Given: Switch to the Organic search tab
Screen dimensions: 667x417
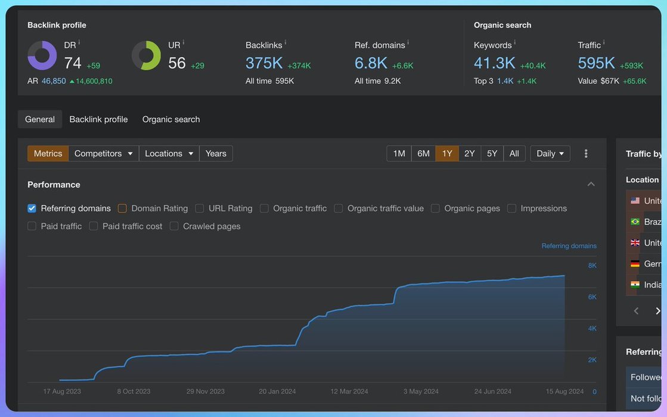Looking at the screenshot, I should 171,119.
